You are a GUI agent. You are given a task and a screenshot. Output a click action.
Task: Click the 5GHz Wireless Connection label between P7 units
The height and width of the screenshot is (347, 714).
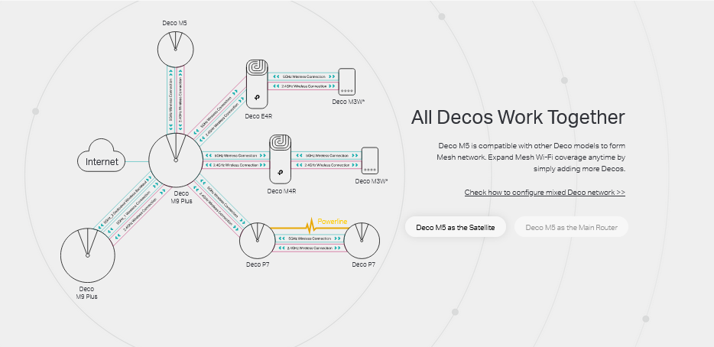click(x=310, y=238)
